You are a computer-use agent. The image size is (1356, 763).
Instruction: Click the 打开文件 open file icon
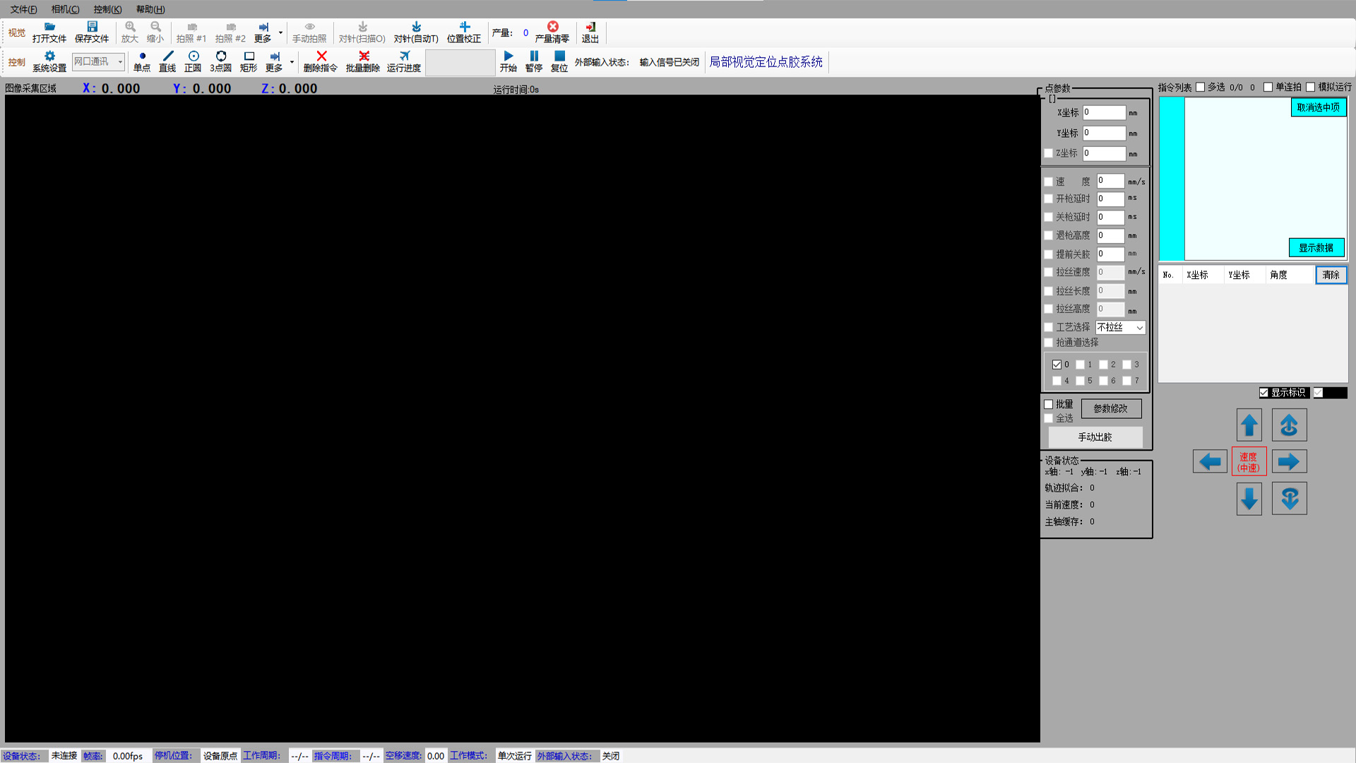[x=49, y=27]
